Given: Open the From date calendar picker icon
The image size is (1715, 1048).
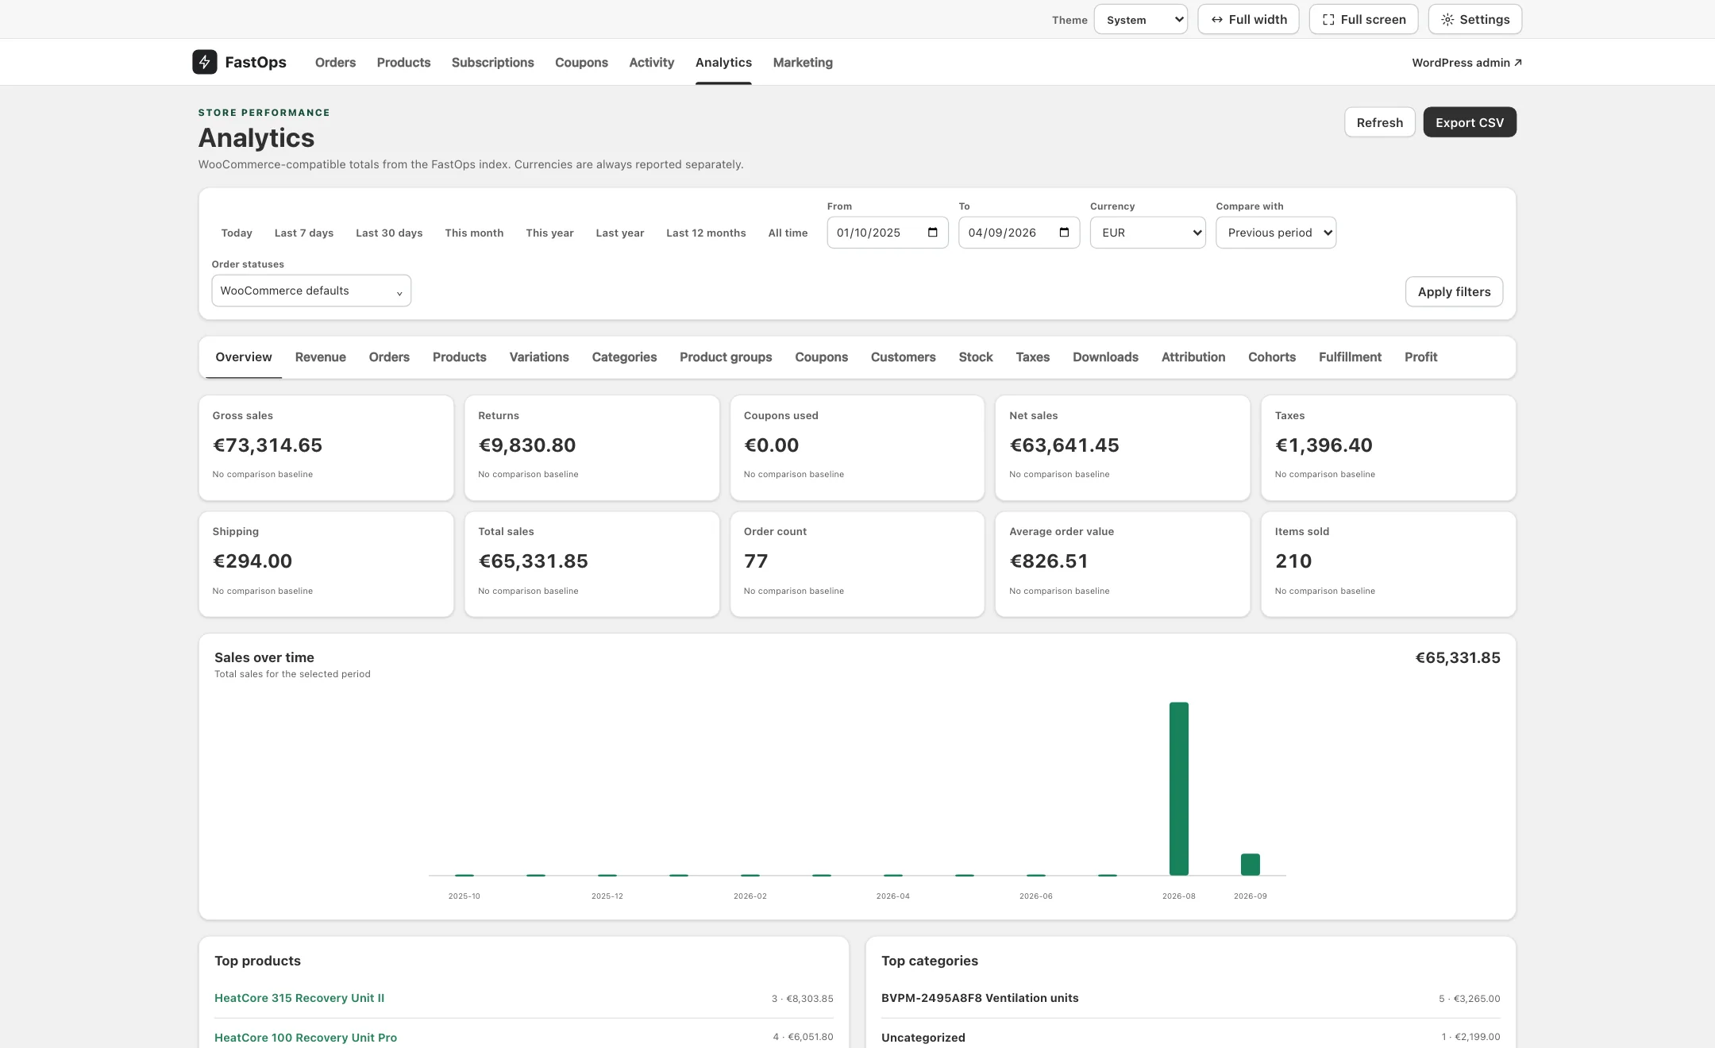Looking at the screenshot, I should 932,233.
